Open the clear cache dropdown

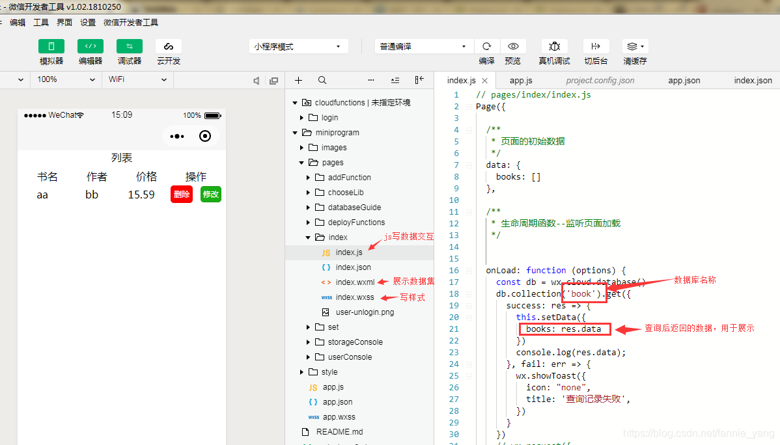coord(635,46)
